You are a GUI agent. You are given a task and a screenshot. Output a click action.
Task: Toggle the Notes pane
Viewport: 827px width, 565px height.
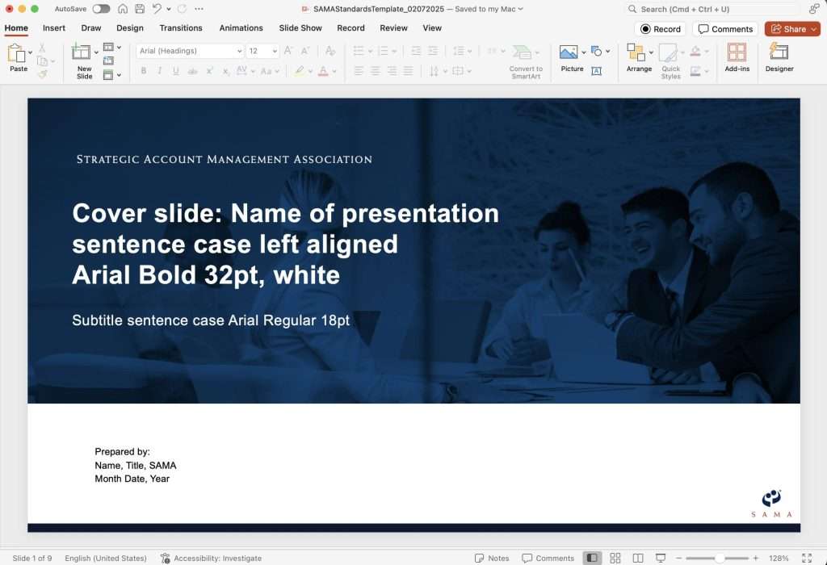pyautogui.click(x=492, y=558)
